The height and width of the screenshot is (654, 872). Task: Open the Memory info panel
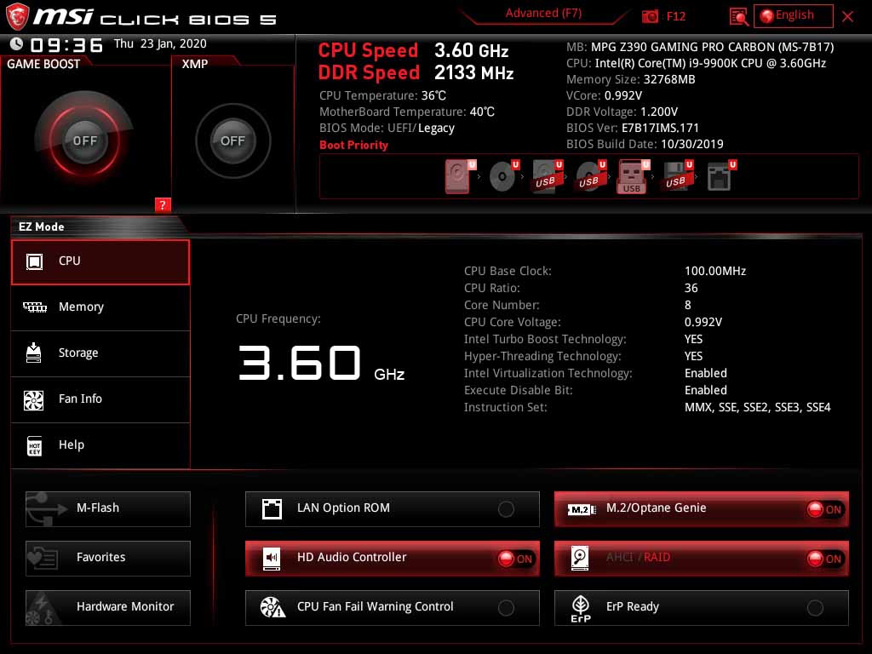100,307
